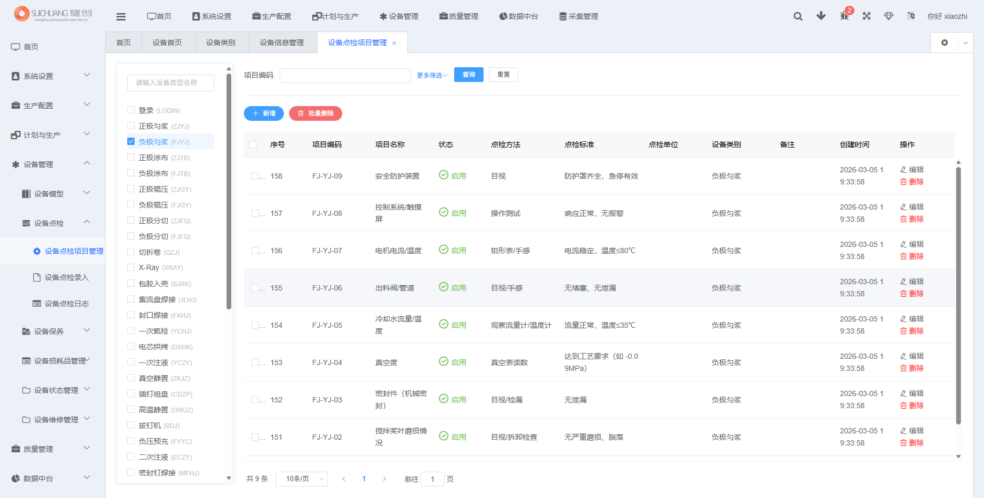Open 设备管理 in the top navigation

(399, 16)
